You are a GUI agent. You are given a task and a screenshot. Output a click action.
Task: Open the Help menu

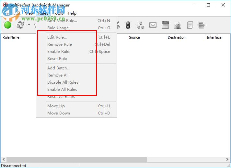coord(72,13)
